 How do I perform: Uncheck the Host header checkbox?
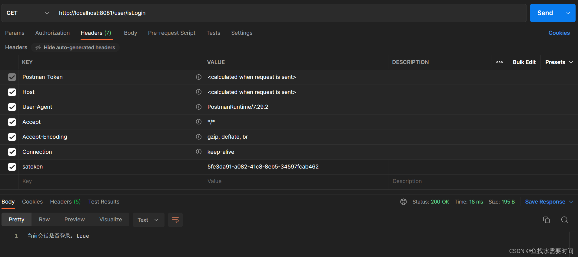click(x=12, y=92)
